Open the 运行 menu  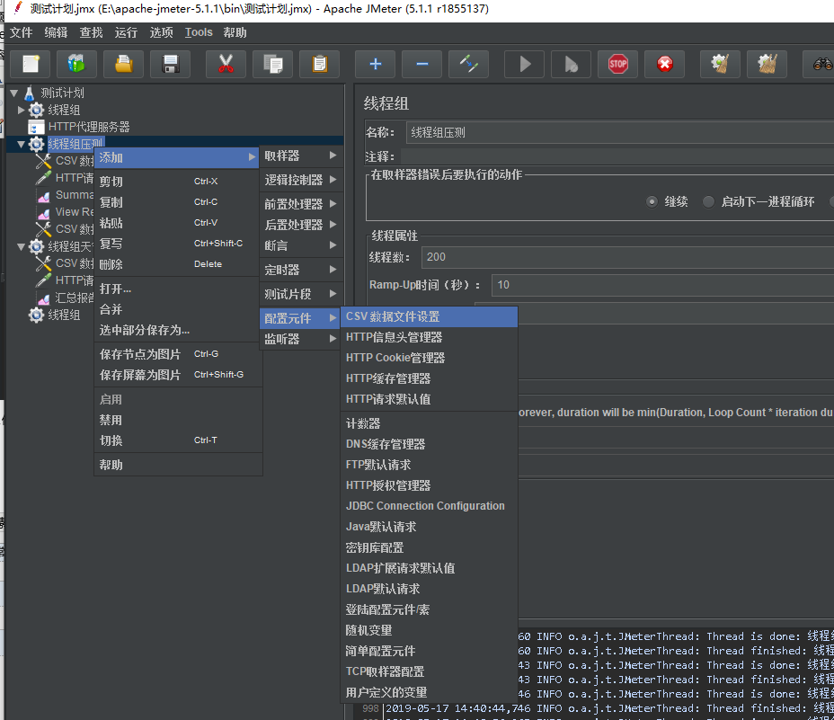(x=126, y=32)
